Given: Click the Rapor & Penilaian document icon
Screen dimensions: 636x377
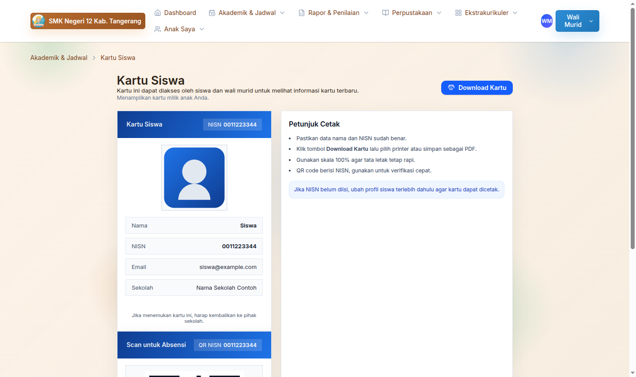Looking at the screenshot, I should coord(302,13).
